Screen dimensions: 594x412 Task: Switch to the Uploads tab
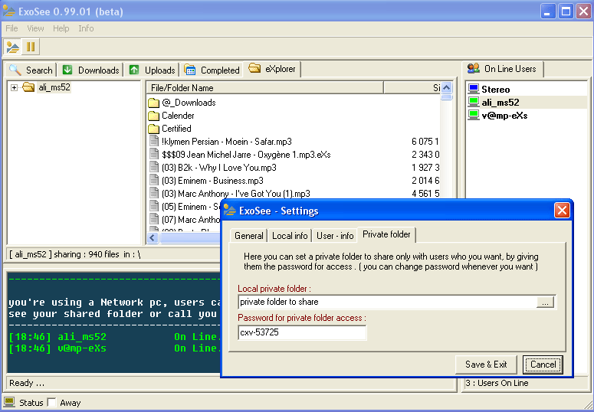pyautogui.click(x=152, y=70)
